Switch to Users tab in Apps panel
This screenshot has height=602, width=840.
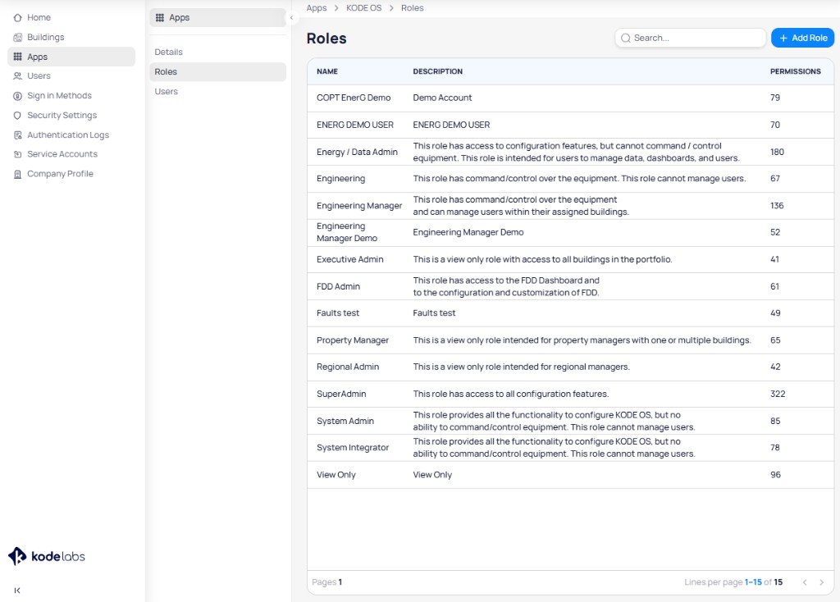click(x=217, y=92)
